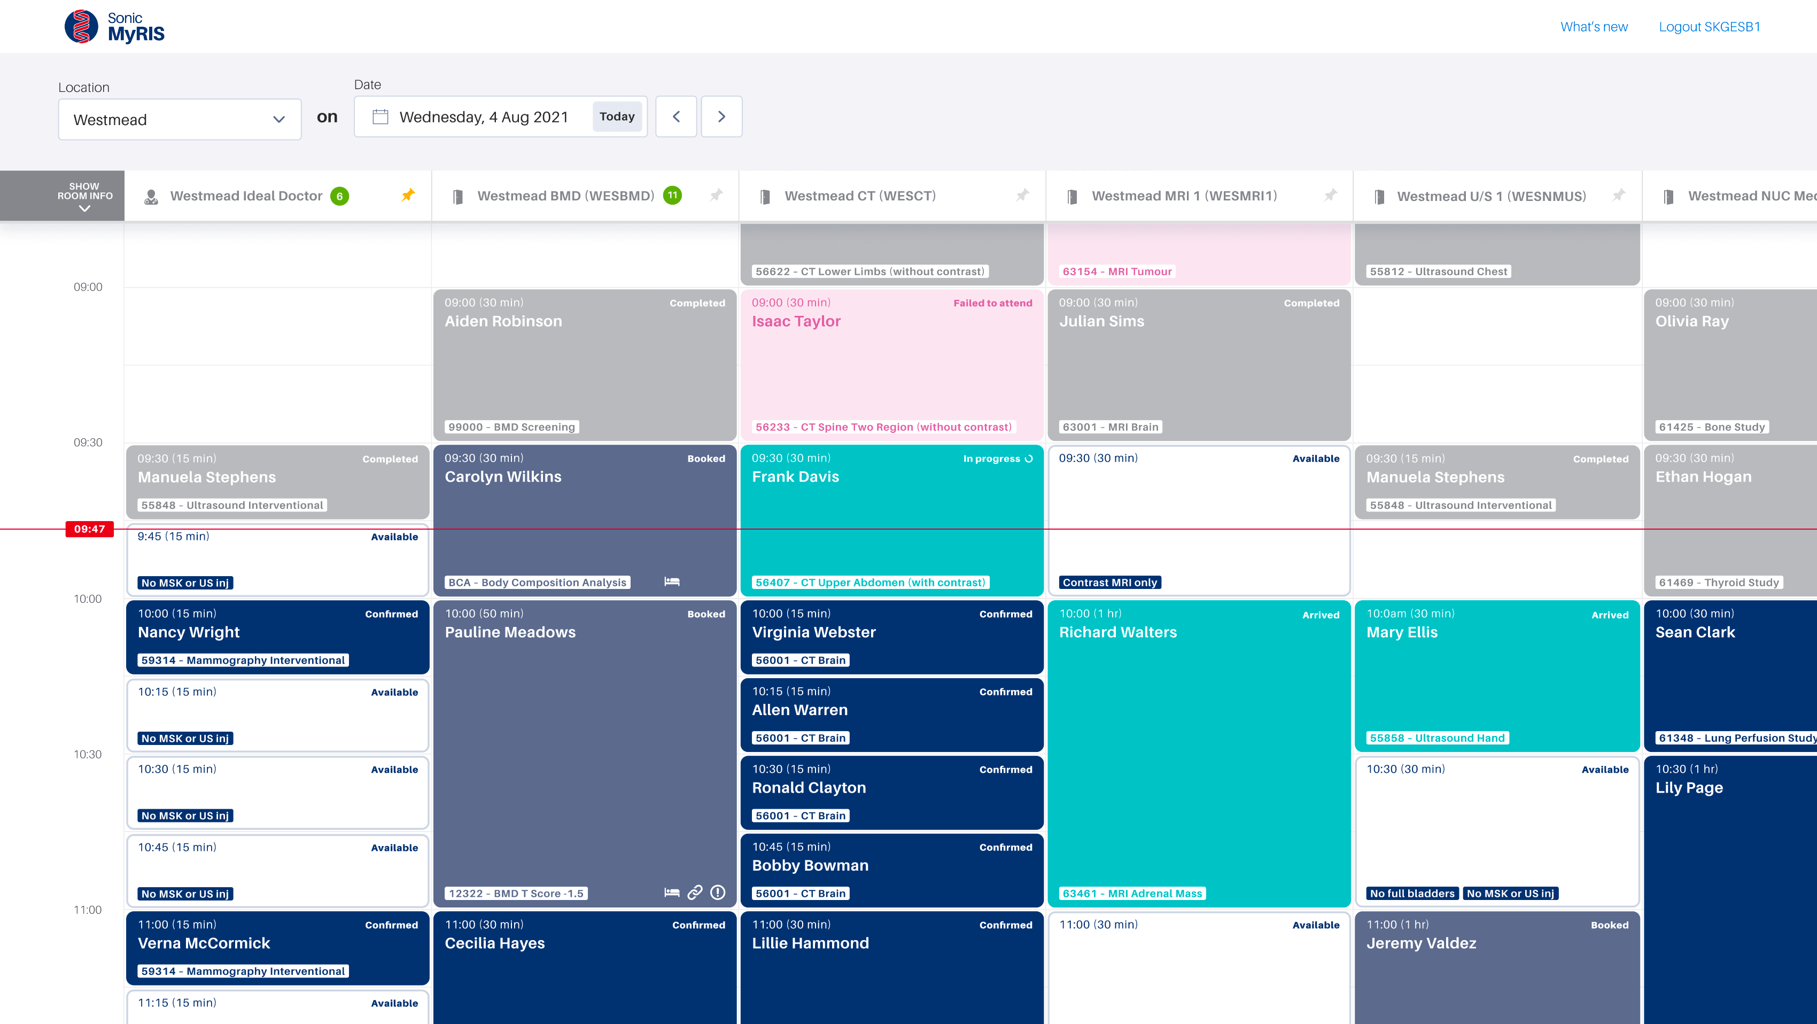Click 'No full bladders' tag
The height and width of the screenshot is (1024, 1817).
coord(1412,894)
